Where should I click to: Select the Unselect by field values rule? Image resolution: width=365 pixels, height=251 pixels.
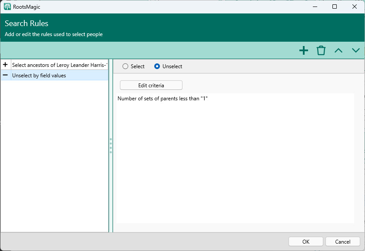[x=60, y=75]
